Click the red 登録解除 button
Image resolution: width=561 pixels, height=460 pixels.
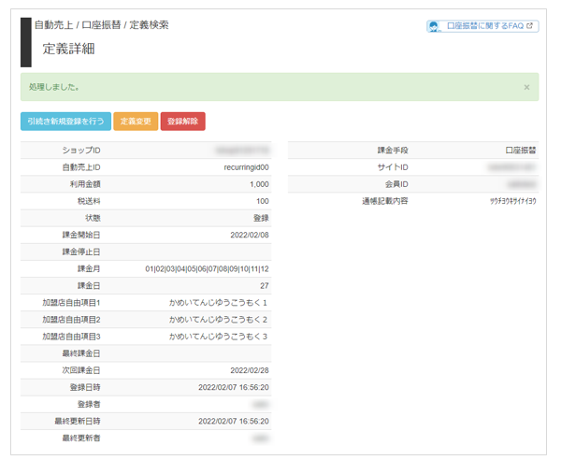point(183,122)
